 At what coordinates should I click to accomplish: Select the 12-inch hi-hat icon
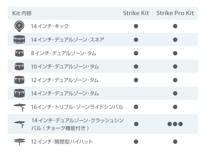[x=20, y=142]
